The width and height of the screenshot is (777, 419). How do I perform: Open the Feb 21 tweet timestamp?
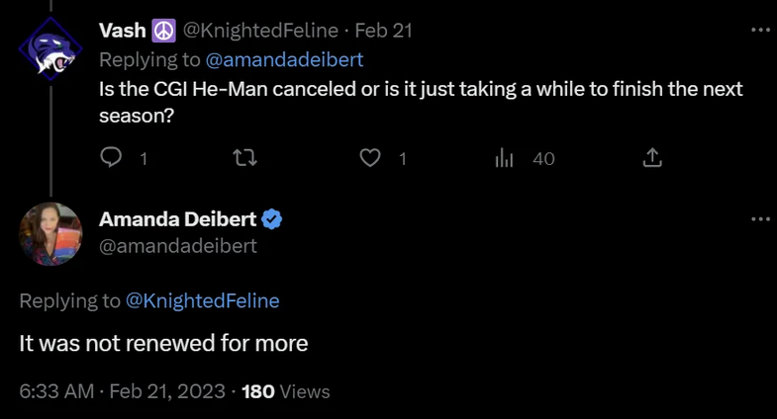384,31
